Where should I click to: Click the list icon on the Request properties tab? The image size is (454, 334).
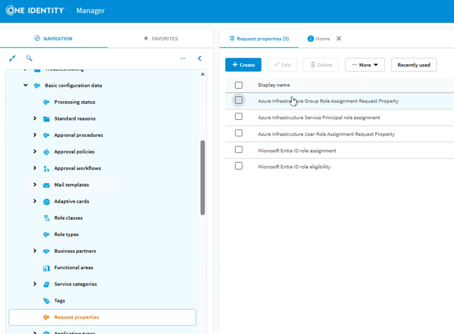tap(231, 38)
